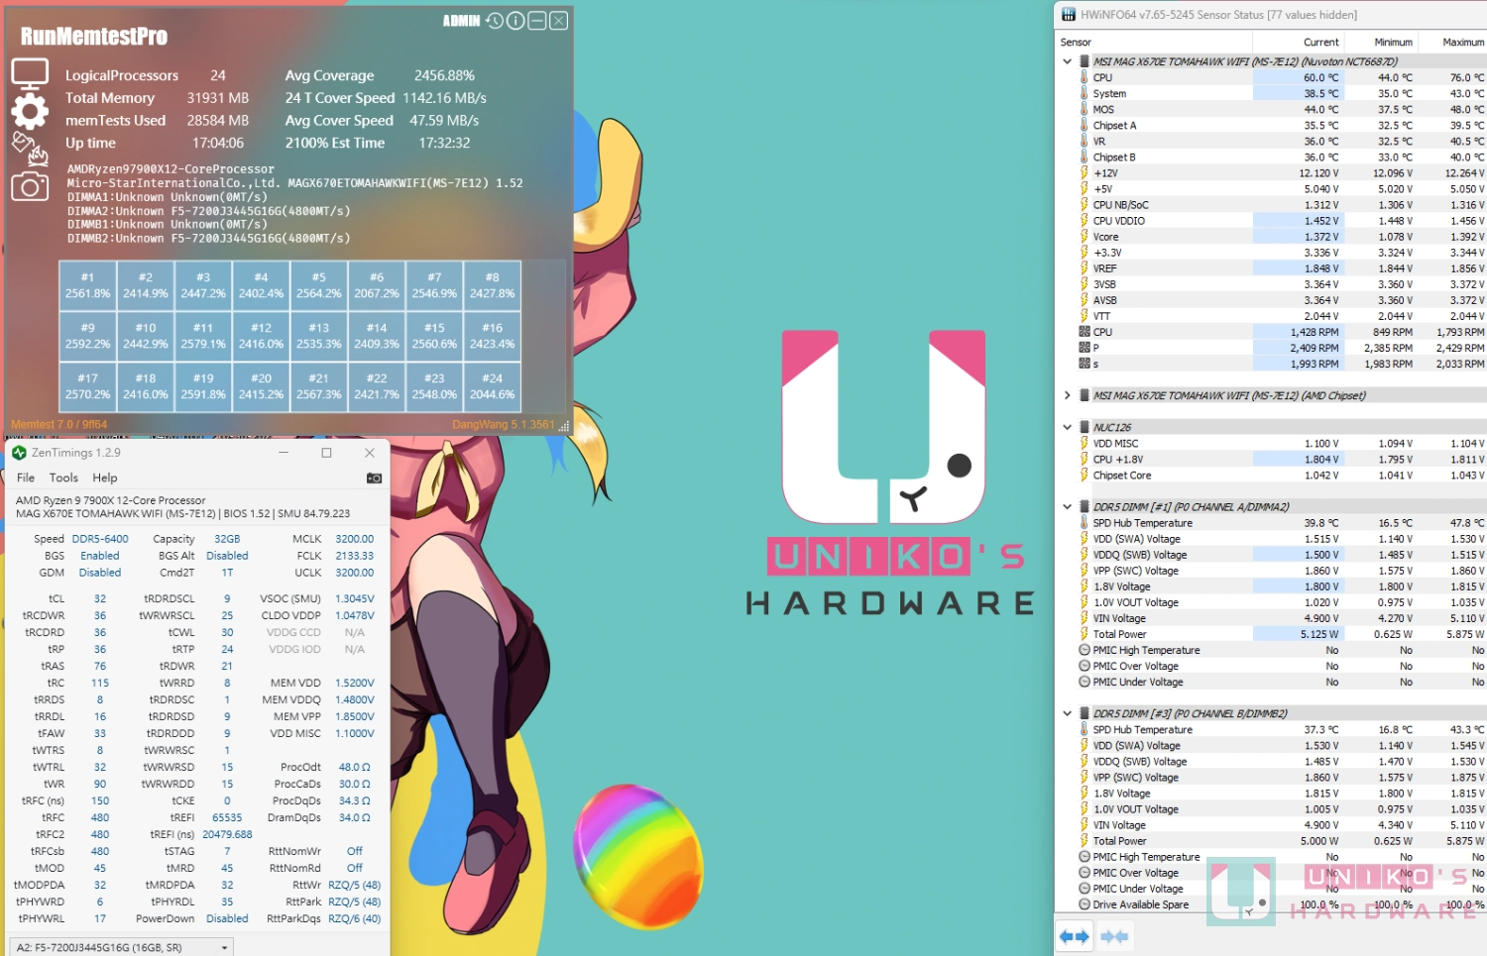The image size is (1487, 956).
Task: Click the MOS thermometer icon
Action: pyautogui.click(x=1084, y=109)
